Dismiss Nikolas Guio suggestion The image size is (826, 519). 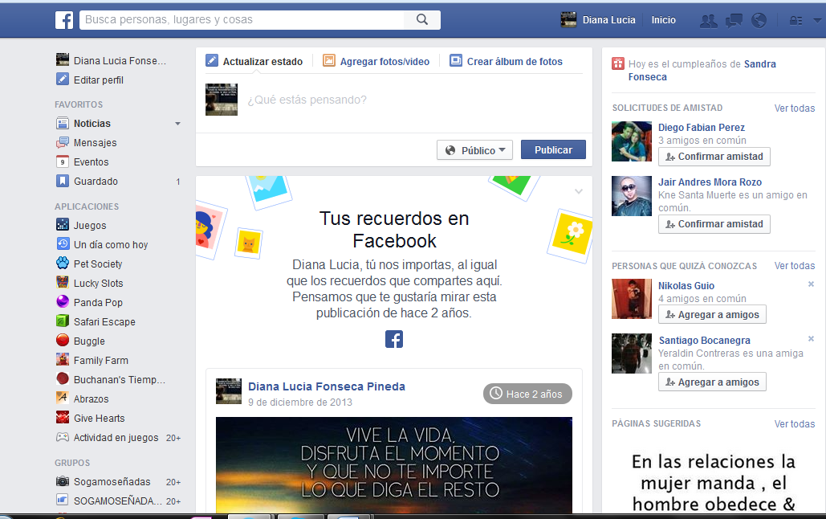coord(811,284)
